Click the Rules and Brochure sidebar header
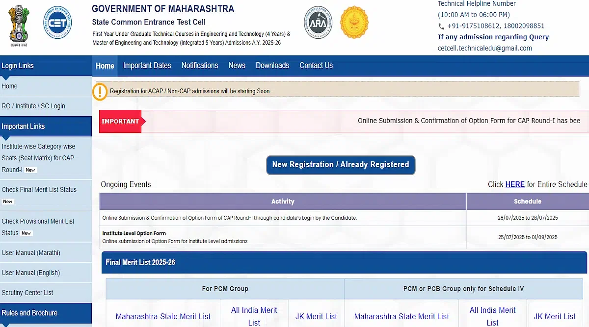Viewport: 589px width, 327px height. (x=46, y=313)
